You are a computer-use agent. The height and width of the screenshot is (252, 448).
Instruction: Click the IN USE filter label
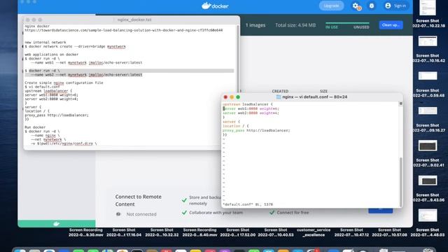tap(332, 27)
